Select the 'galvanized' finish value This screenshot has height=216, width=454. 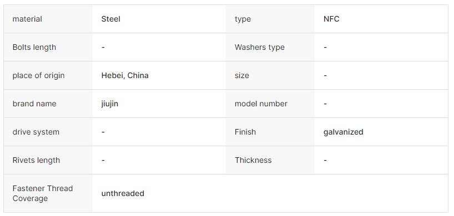click(x=343, y=132)
